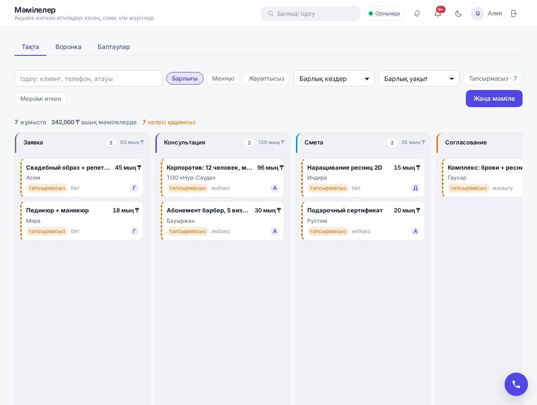Switch to the Воронка tab
Image resolution: width=537 pixels, height=405 pixels.
tap(68, 47)
